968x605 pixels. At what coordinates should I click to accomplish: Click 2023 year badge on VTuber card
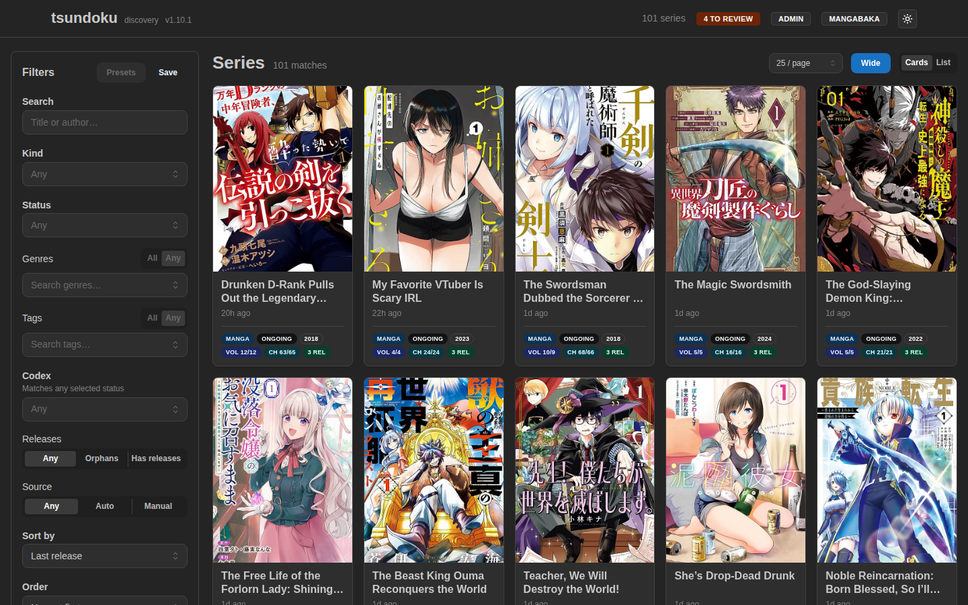point(462,339)
